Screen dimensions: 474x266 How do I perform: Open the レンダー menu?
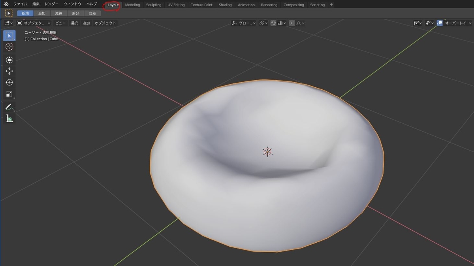click(52, 4)
